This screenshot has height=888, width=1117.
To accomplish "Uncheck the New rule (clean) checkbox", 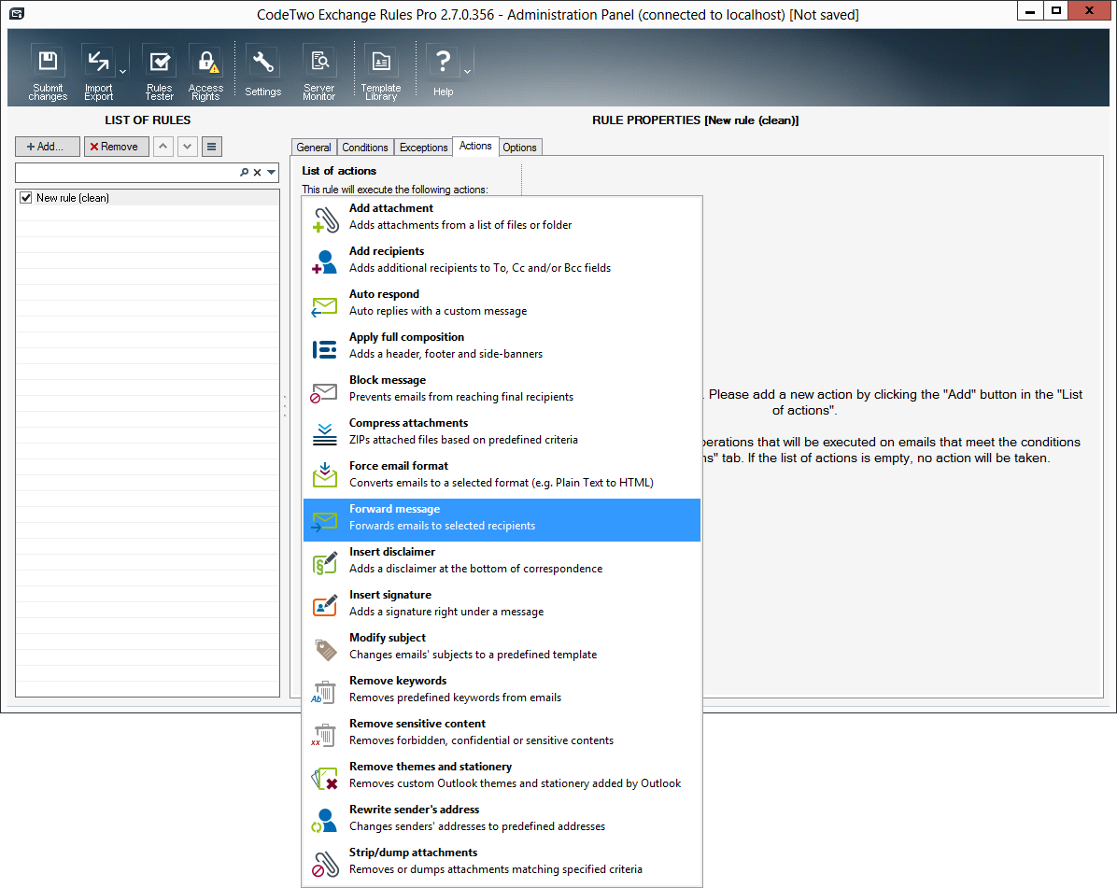I will point(26,198).
